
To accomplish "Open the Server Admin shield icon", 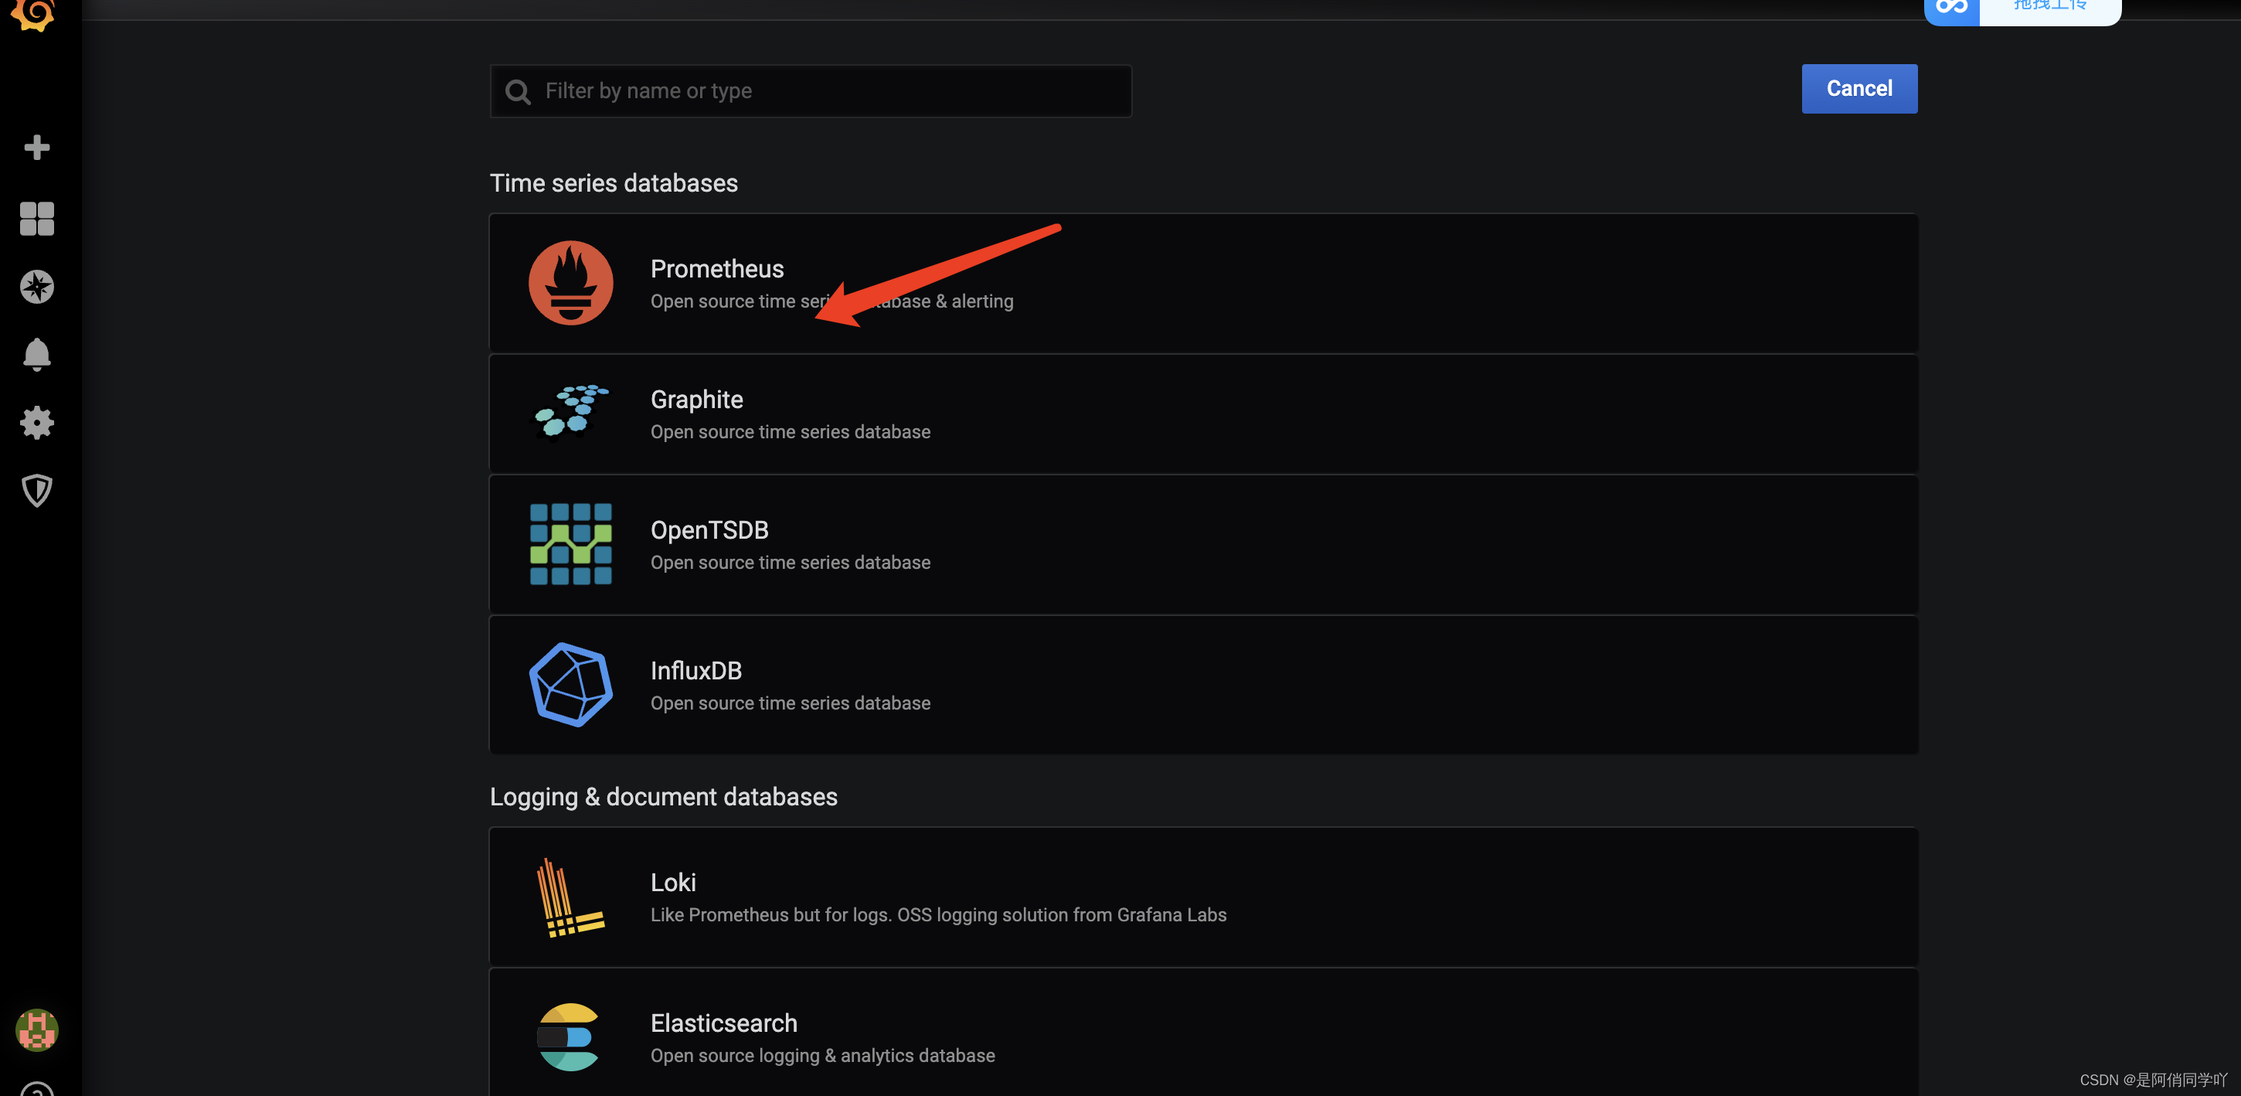I will point(36,491).
